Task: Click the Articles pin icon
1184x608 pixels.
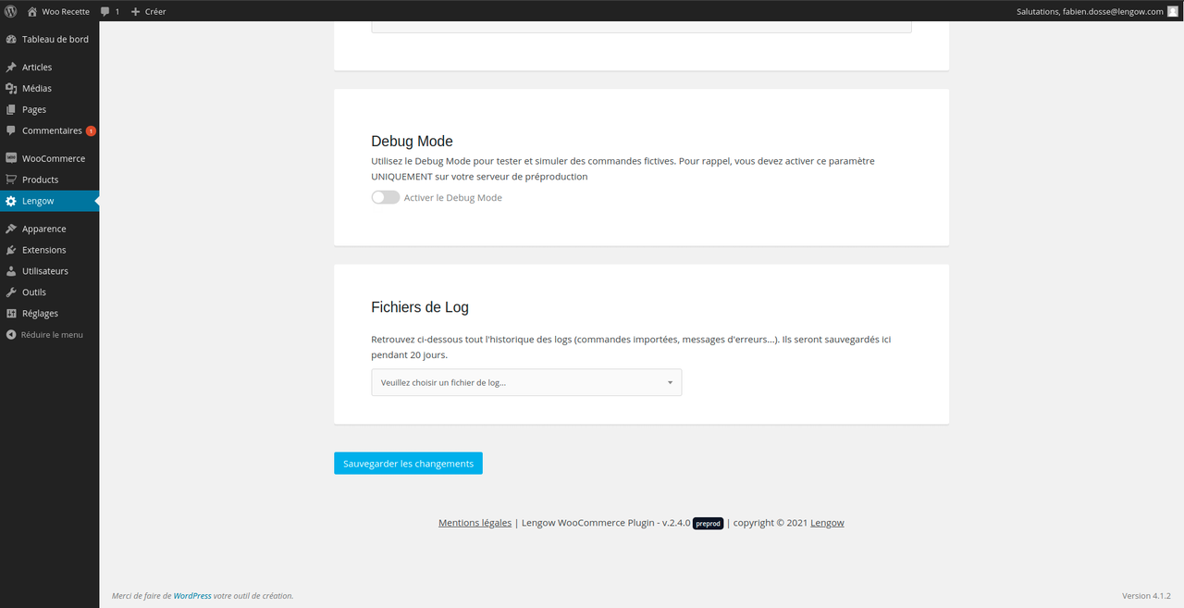Action: (11, 68)
